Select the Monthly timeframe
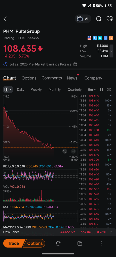 pyautogui.click(x=55, y=90)
